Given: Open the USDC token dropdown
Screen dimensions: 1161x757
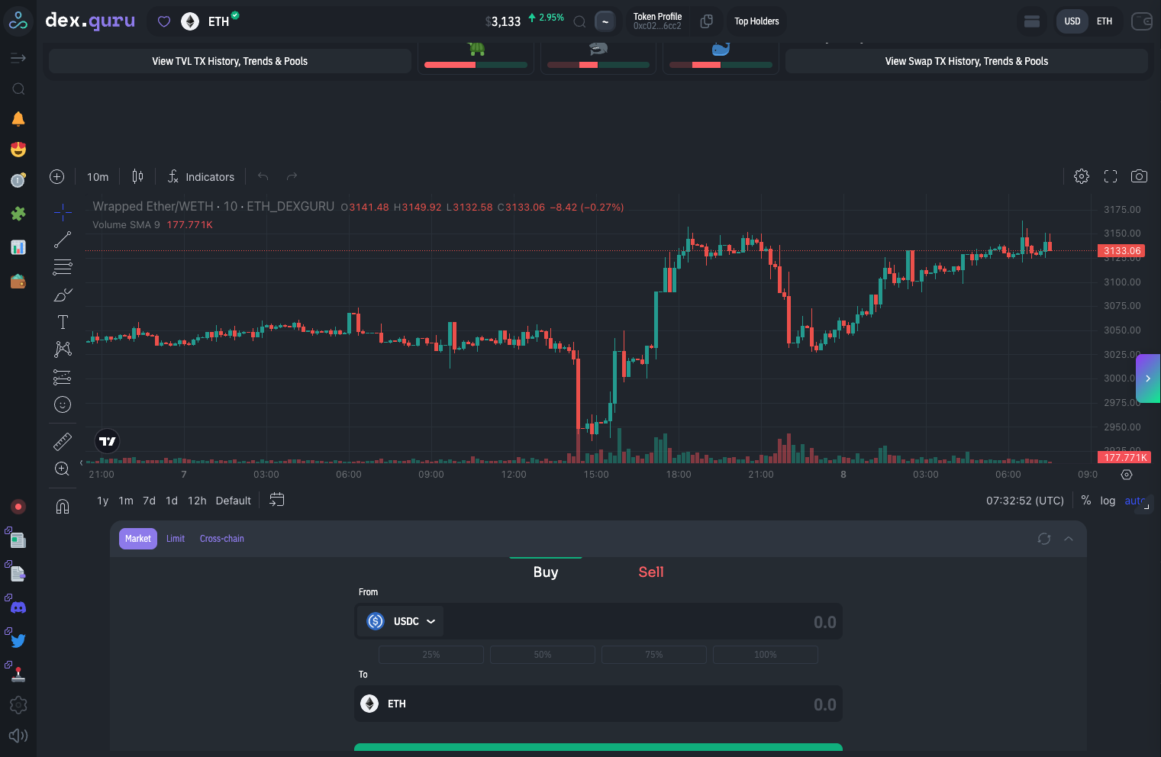Looking at the screenshot, I should point(401,621).
